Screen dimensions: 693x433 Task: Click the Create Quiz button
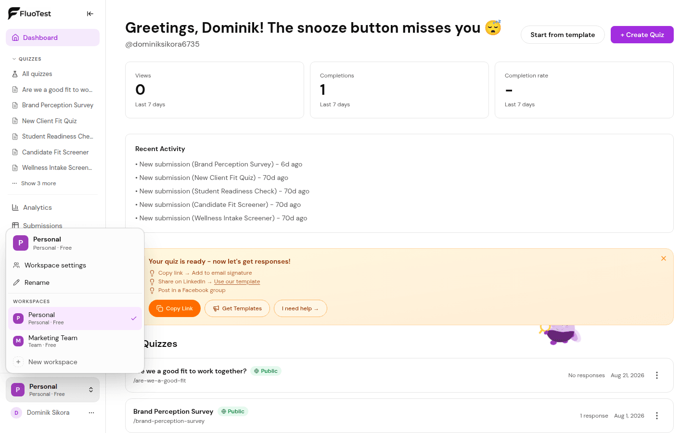(642, 35)
